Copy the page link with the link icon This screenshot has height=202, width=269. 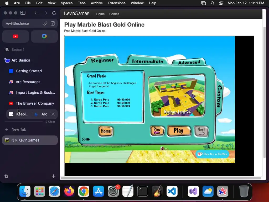pyautogui.click(x=45, y=23)
